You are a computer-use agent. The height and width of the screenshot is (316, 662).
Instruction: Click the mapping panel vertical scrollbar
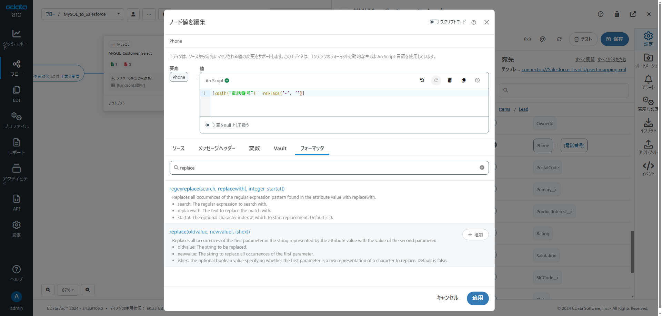pos(632,252)
